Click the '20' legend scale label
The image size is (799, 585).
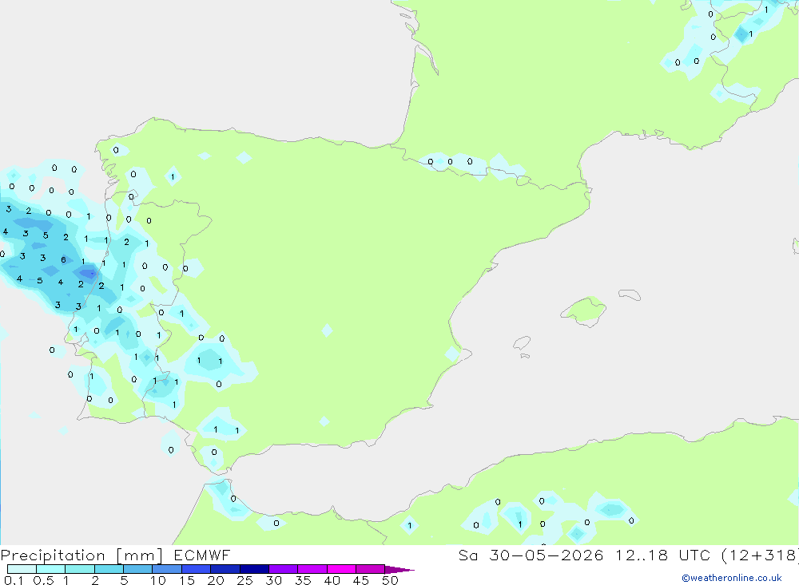[216, 580]
